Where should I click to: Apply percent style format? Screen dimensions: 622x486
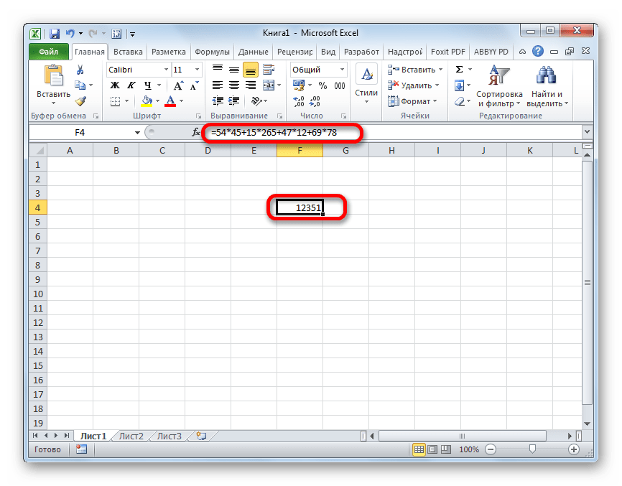click(x=323, y=85)
